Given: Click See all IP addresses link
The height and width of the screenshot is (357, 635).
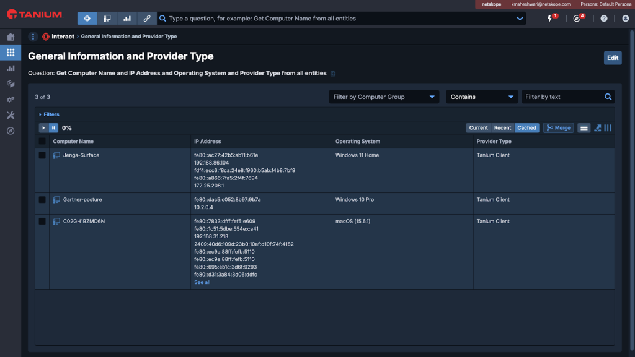Looking at the screenshot, I should [202, 282].
